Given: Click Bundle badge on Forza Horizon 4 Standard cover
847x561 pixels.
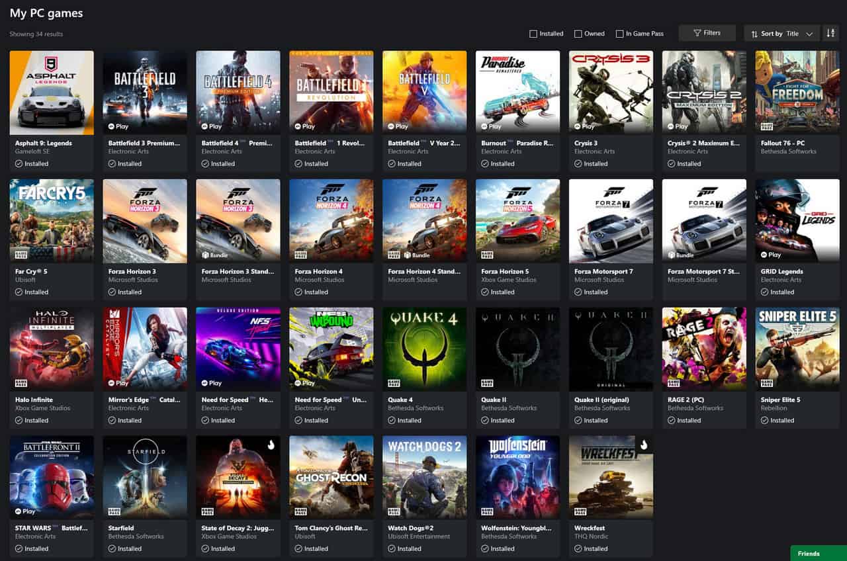Looking at the screenshot, I should tap(416, 255).
